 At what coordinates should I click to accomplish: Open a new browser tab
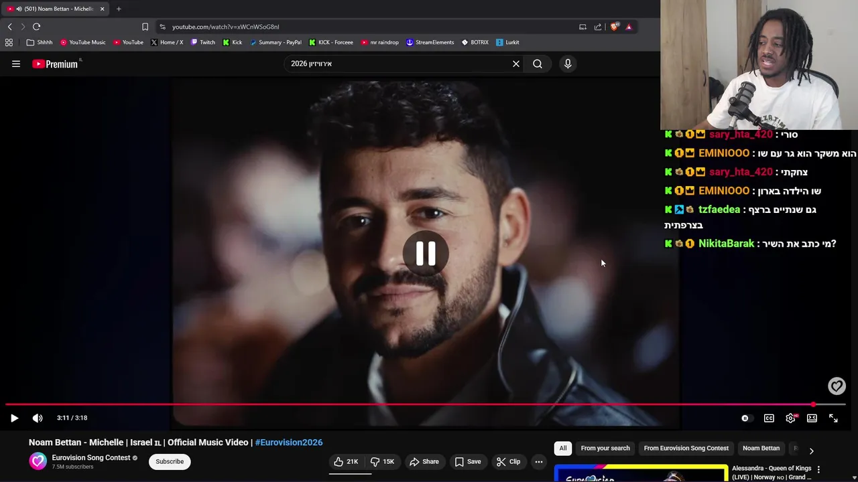[x=119, y=9]
